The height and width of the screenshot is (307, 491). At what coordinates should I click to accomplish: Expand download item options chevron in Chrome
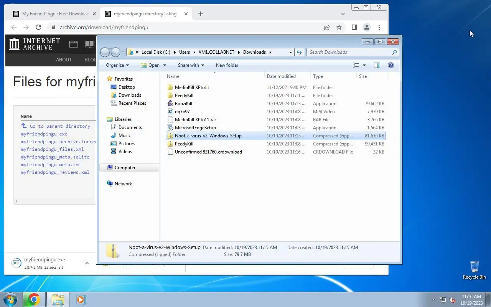pyautogui.click(x=87, y=263)
